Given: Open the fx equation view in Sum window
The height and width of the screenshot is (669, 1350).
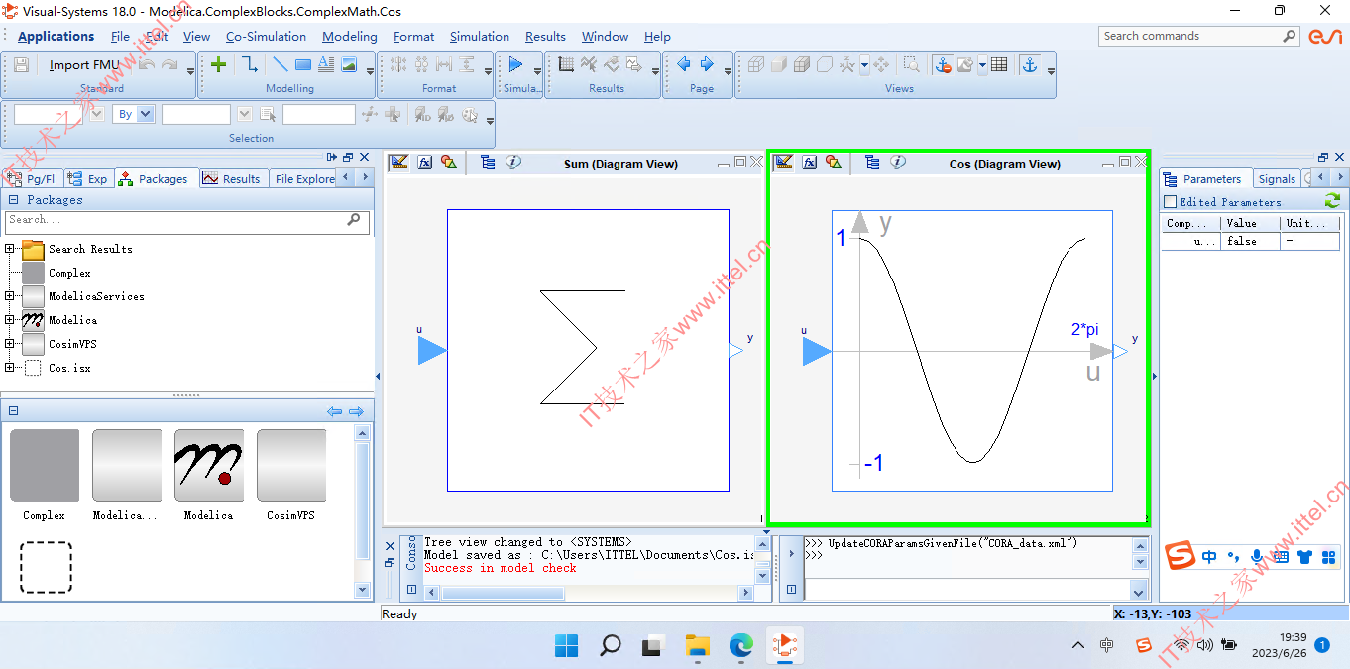Looking at the screenshot, I should [x=425, y=163].
